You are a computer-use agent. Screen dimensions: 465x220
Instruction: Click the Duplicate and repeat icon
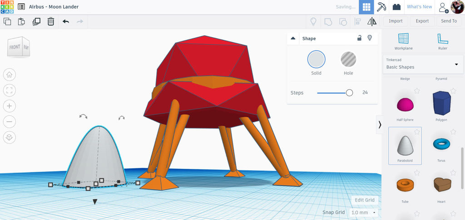pyautogui.click(x=36, y=21)
